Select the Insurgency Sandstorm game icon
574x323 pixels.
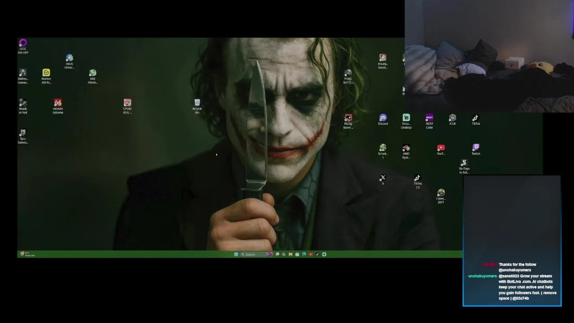(383, 61)
